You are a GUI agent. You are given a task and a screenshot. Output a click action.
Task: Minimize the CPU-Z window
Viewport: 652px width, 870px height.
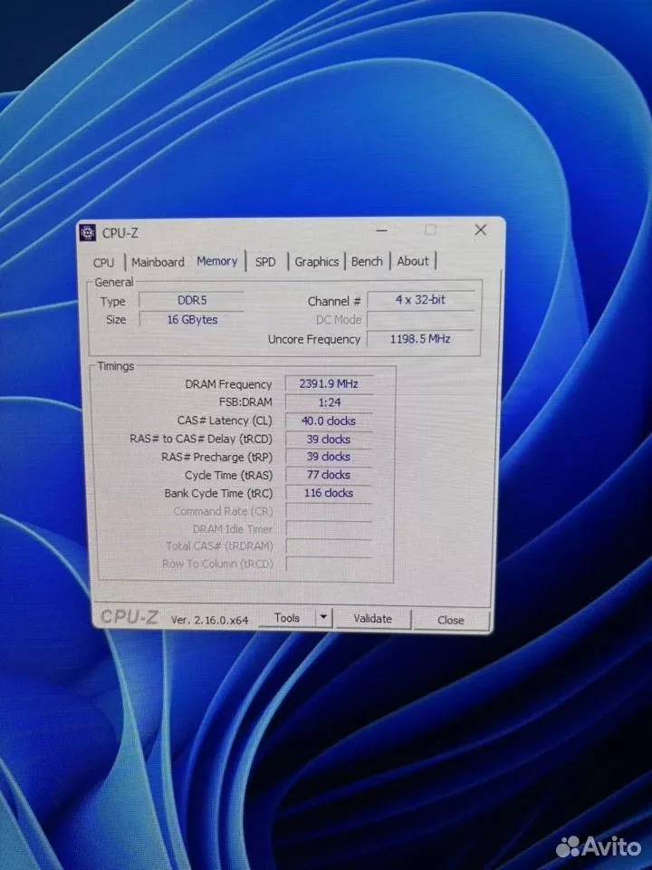pos(382,230)
